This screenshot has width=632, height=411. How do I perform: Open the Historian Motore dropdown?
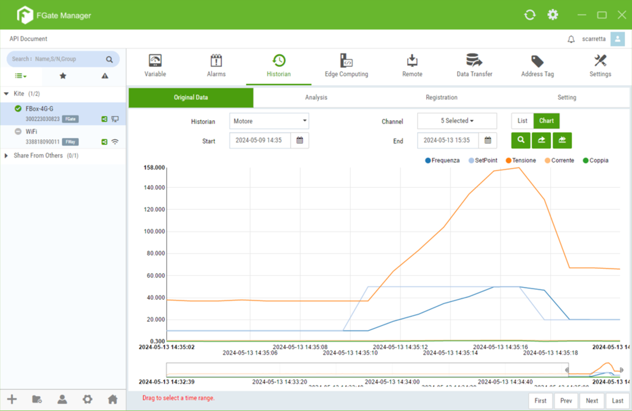coord(269,121)
